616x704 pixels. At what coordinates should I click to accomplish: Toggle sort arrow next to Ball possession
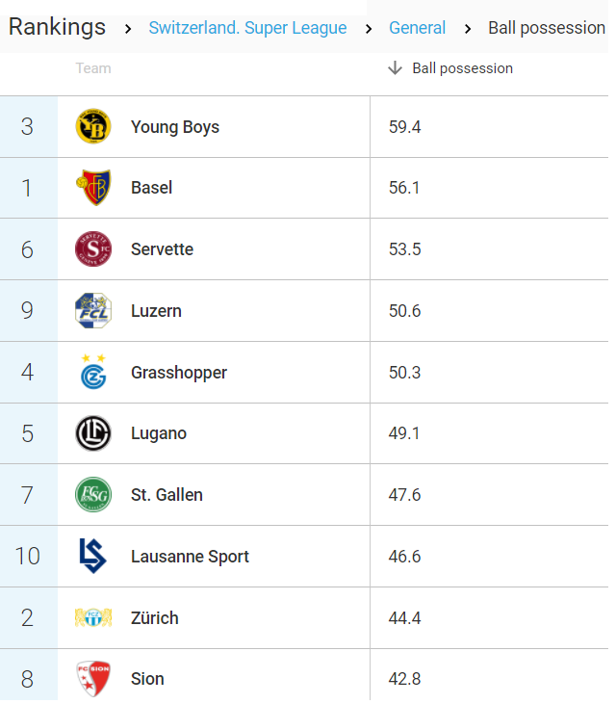tap(395, 68)
